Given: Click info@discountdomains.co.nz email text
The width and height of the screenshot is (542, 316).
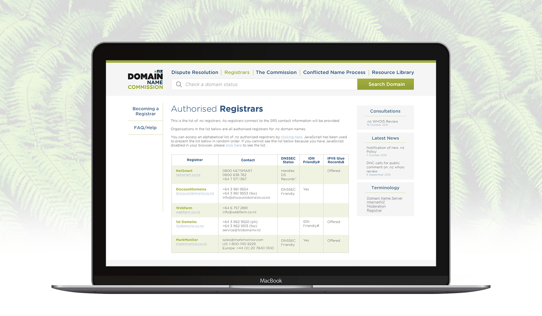Looking at the screenshot, I should 246,198.
